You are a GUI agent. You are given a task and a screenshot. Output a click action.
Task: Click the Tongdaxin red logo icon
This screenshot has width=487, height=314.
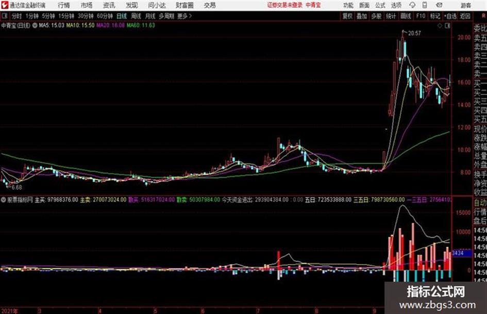point(5,5)
